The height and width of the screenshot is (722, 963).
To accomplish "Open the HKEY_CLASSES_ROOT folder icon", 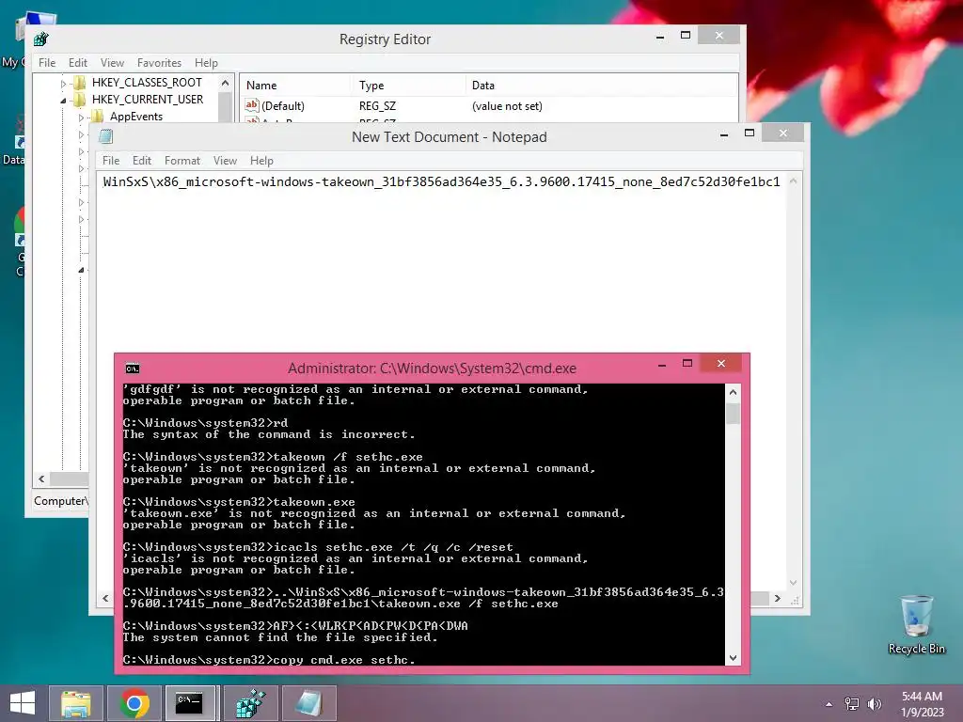I will coord(80,83).
